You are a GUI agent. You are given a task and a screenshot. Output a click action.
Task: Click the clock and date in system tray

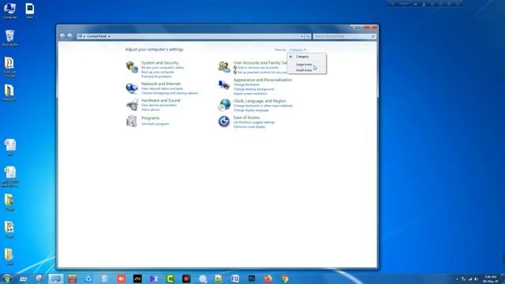point(490,278)
